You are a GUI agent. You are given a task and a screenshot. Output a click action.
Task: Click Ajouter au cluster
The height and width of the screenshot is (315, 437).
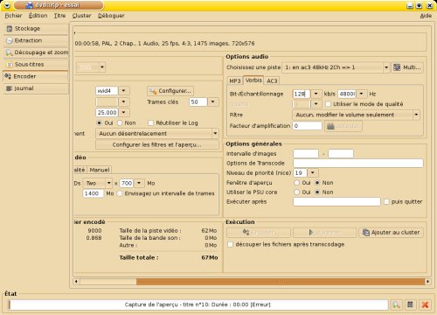click(391, 233)
